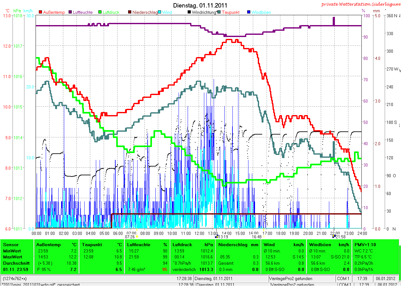Click the COM 1 status bar field

(x=343, y=278)
